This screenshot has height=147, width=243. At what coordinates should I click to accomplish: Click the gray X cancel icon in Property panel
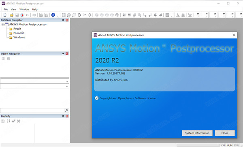19,121
